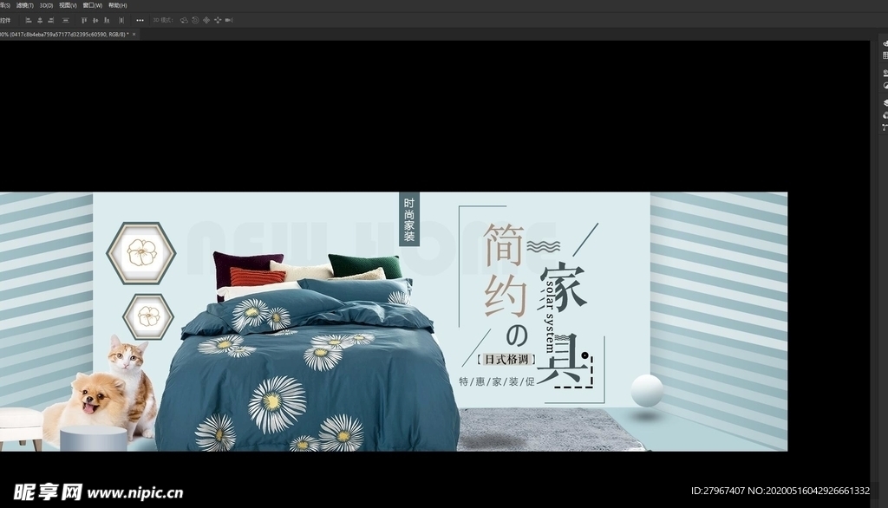Screen dimensions: 888x508
Task: Choose the Dolly 3D camera zoom icon
Action: [x=227, y=19]
